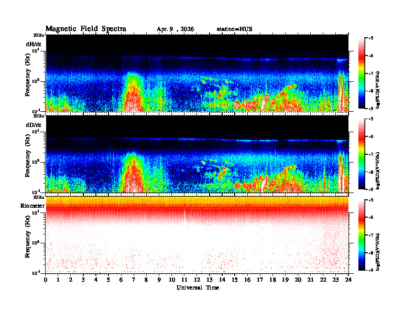Click hour "8" on the Universal Time axis
Screen dimensions: 415x321
coord(146,280)
